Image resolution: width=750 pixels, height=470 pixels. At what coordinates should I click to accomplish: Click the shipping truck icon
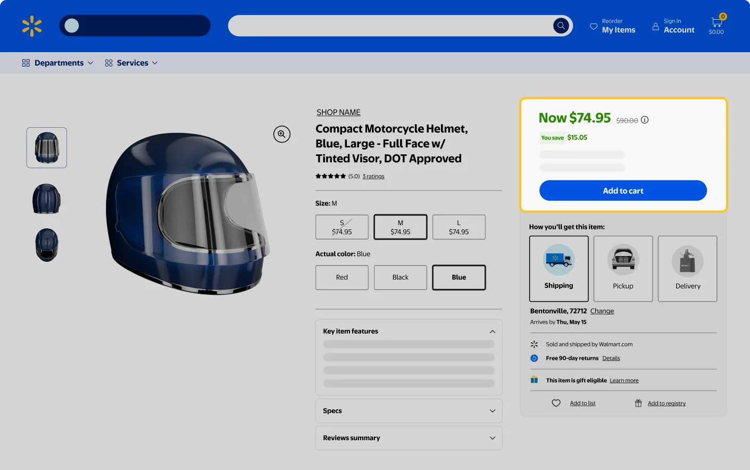pos(559,259)
